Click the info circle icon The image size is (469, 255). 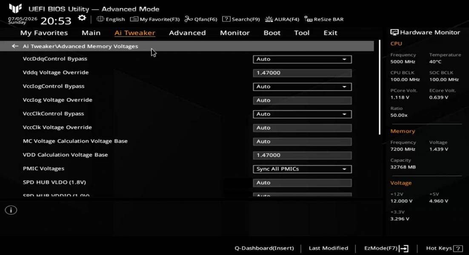tap(11, 210)
